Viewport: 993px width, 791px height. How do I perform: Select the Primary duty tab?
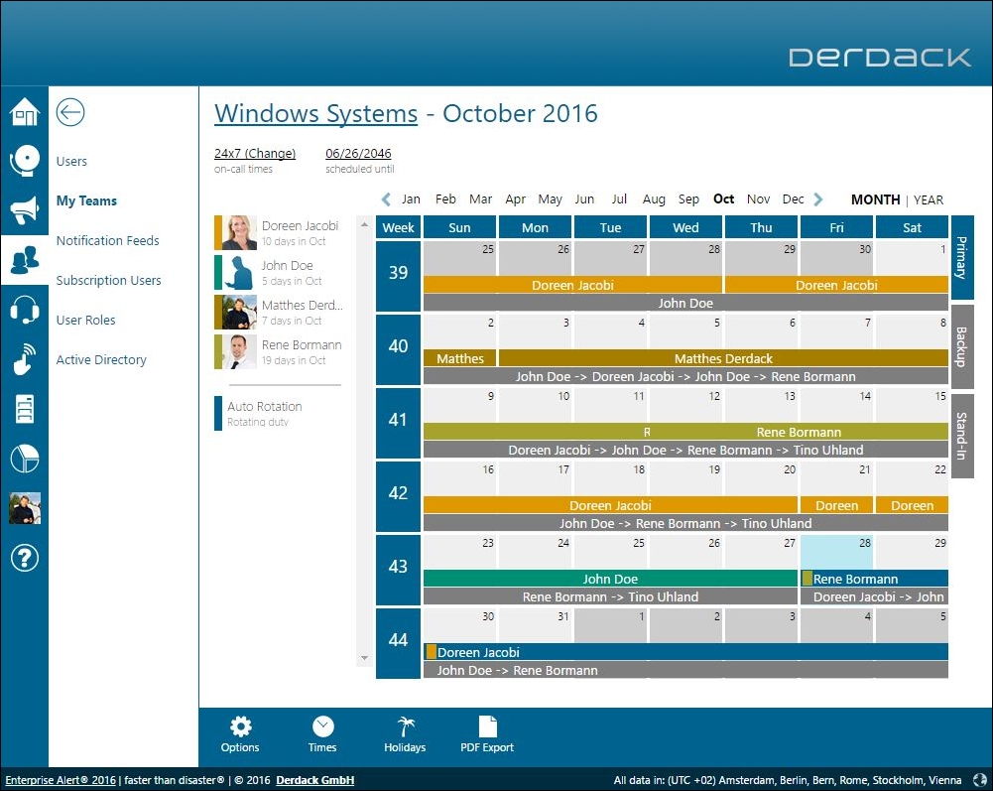point(962,257)
